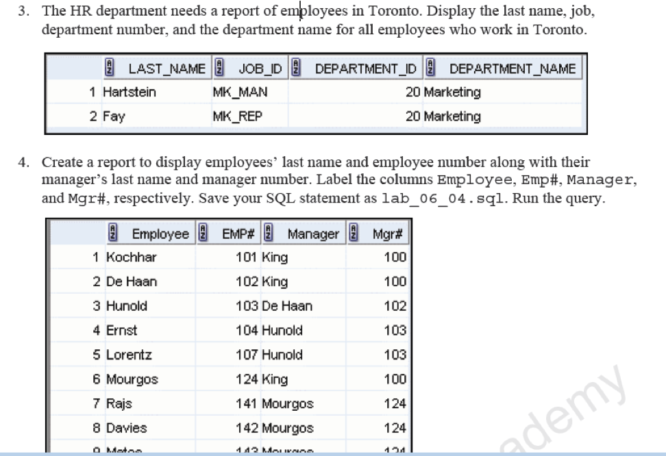Select the DEPARTMENT_NAME column header
666x456 pixels.
513,68
